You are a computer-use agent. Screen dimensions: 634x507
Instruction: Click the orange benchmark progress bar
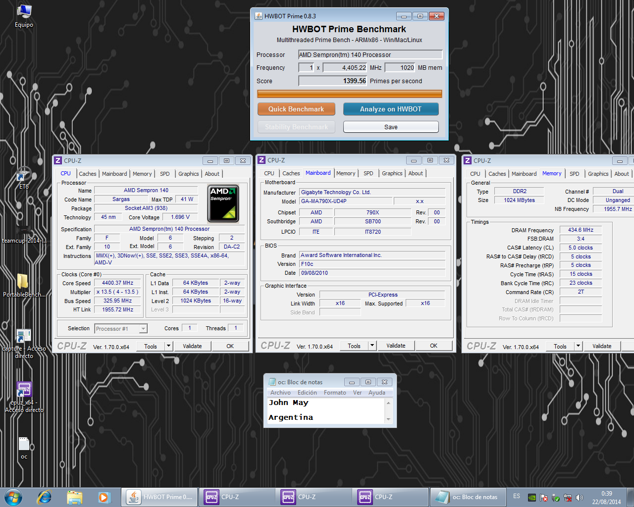coord(350,94)
